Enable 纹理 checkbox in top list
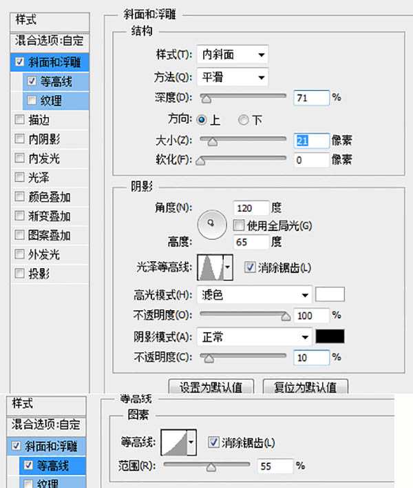 tap(32, 100)
